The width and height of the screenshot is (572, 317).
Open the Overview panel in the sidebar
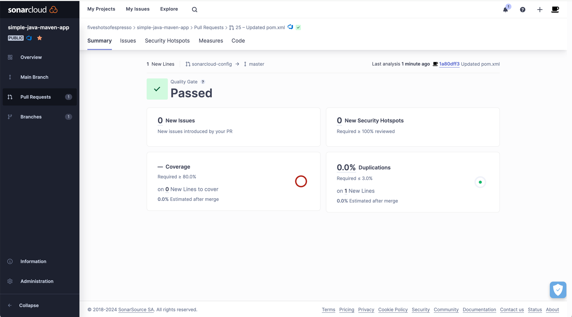coord(31,57)
